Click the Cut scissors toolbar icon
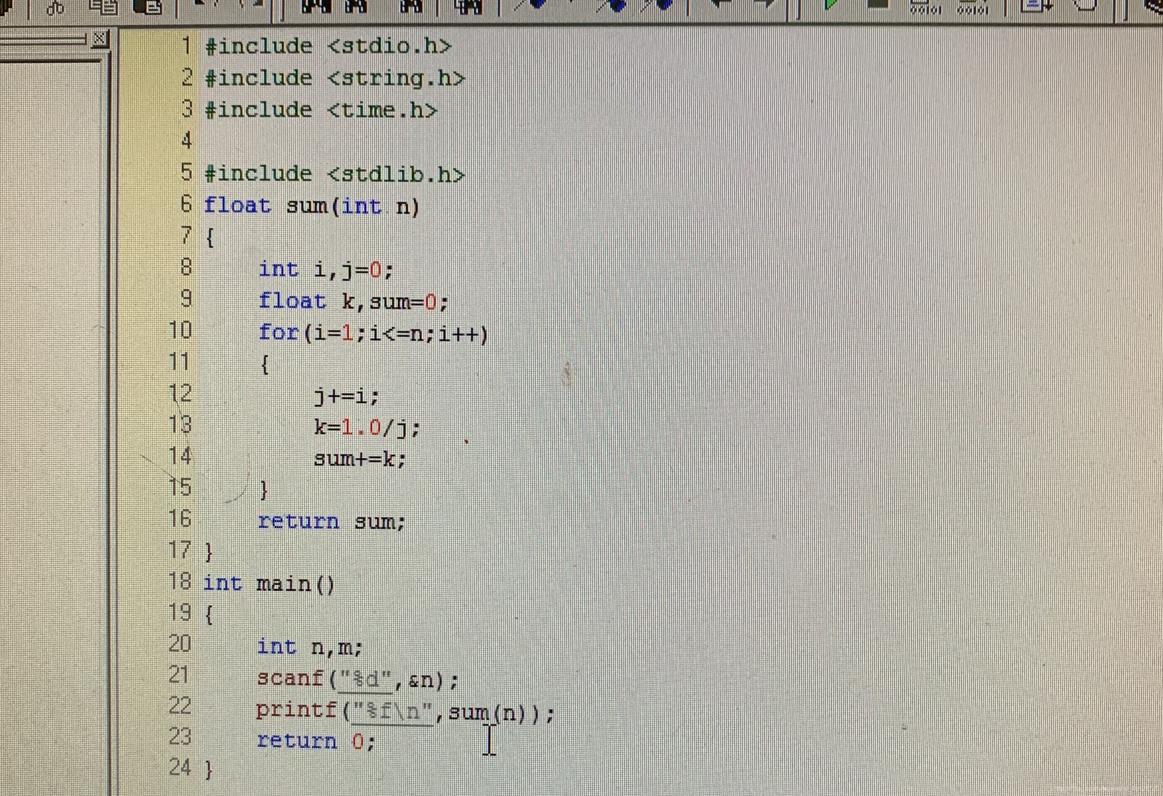The height and width of the screenshot is (796, 1163). click(x=55, y=8)
